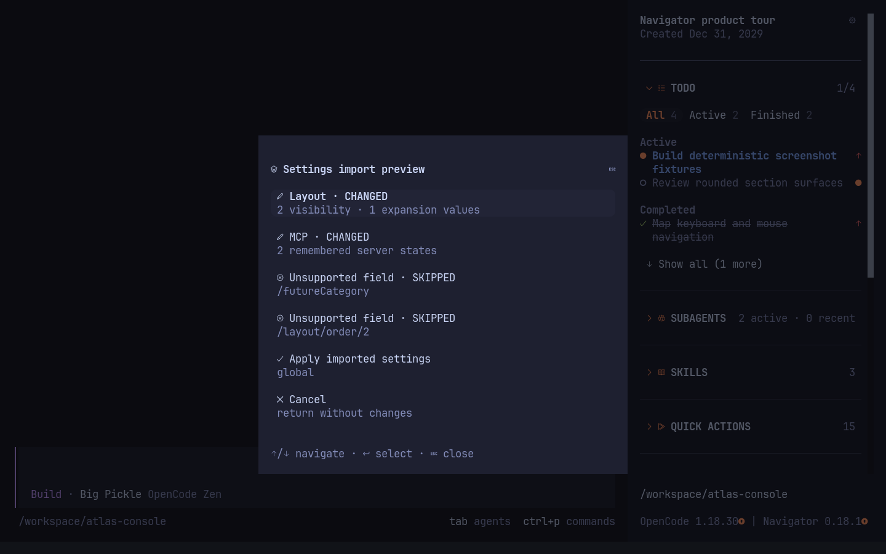Click the up arrow beside Build deterministic screenshot

pos(858,156)
